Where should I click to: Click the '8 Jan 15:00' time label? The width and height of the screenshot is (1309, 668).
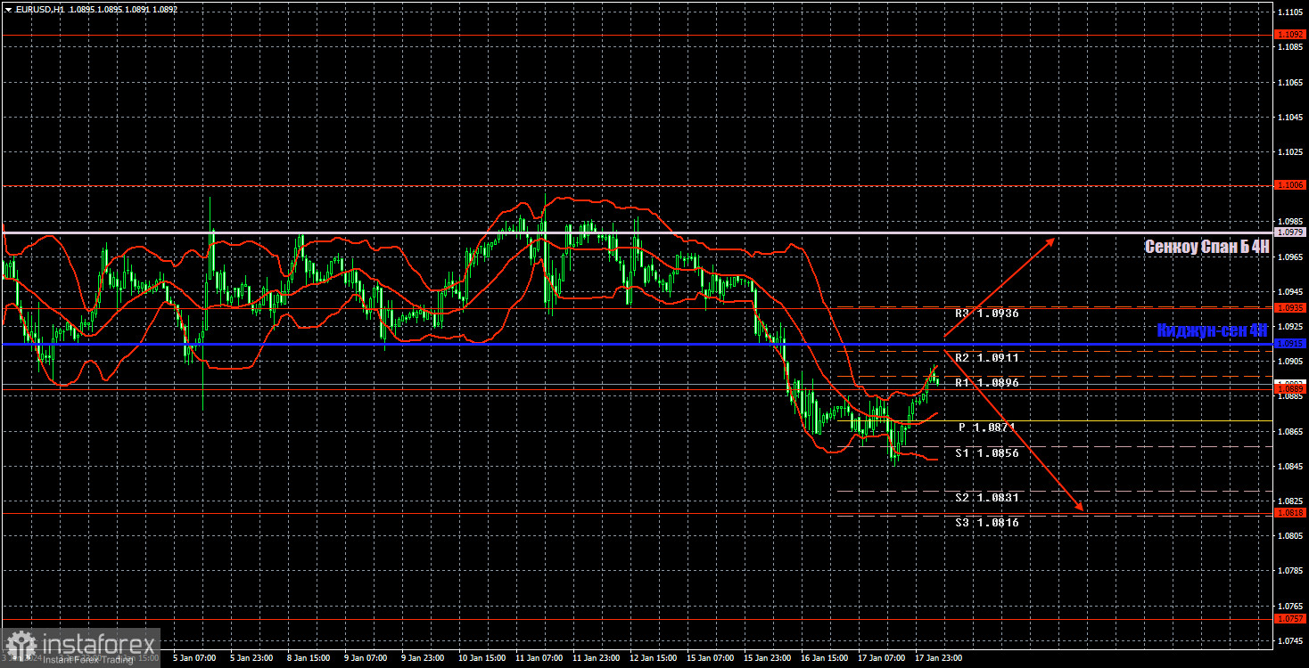coord(310,658)
